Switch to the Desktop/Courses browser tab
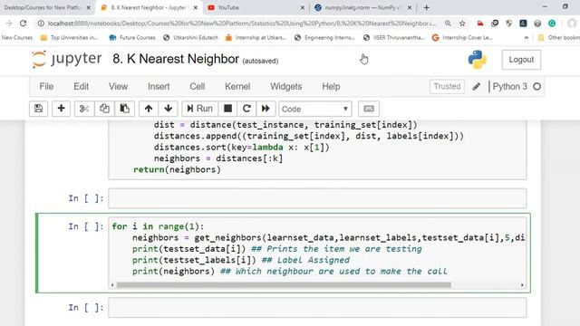The image size is (580, 326). (x=46, y=7)
